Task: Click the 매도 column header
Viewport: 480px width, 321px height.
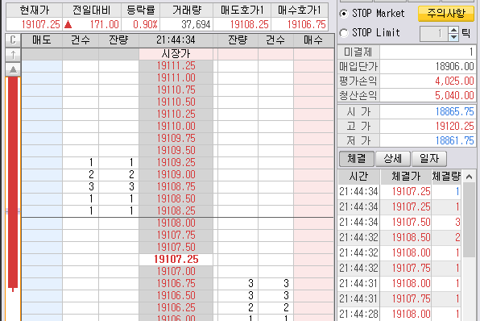Action: 42,40
